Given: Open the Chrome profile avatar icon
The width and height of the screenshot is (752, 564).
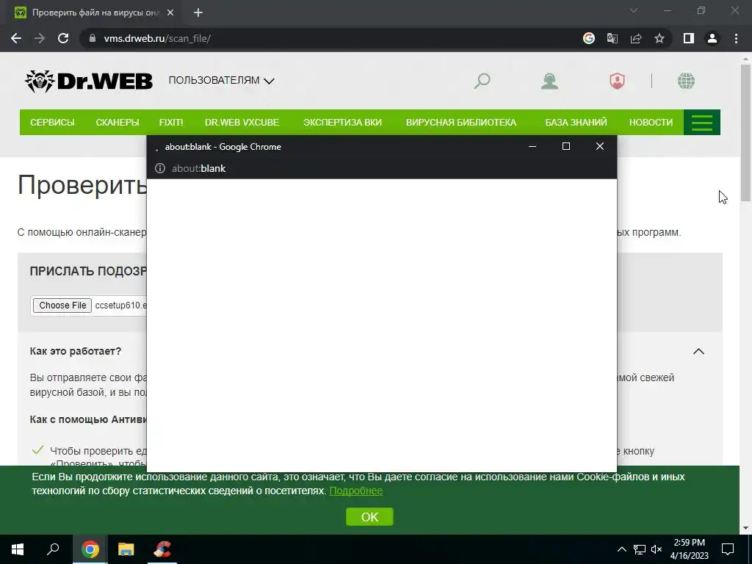Looking at the screenshot, I should tap(712, 38).
